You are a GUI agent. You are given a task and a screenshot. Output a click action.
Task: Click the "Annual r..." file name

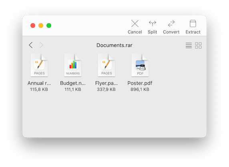tap(39, 83)
